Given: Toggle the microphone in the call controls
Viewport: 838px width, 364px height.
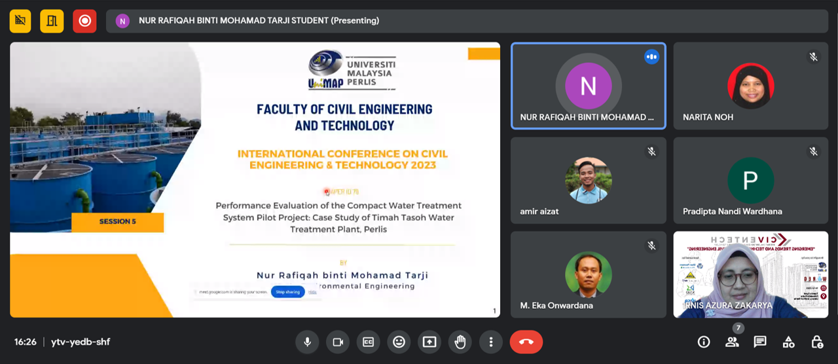Looking at the screenshot, I should click(x=306, y=342).
